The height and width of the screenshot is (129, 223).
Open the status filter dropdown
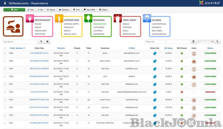point(205,42)
